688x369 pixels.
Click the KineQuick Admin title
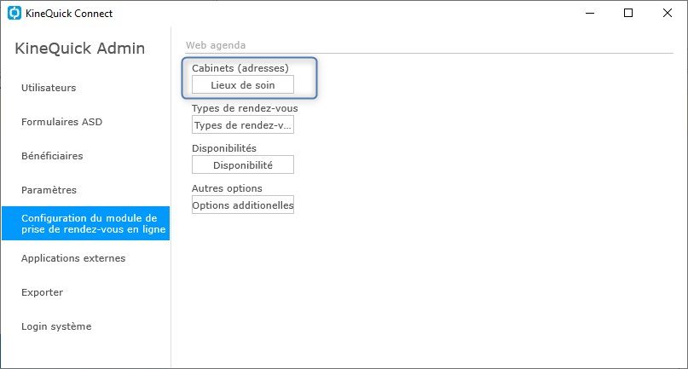pos(80,49)
